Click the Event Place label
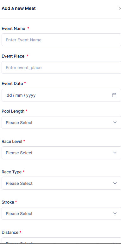 [x=13, y=56]
